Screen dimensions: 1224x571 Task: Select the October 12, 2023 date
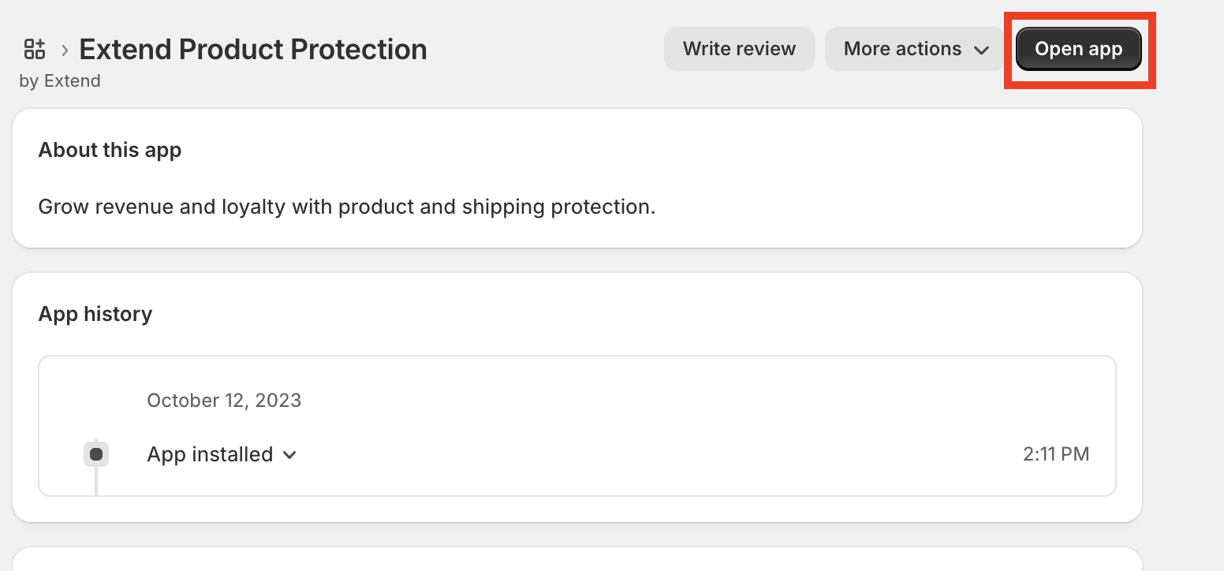[x=224, y=400]
